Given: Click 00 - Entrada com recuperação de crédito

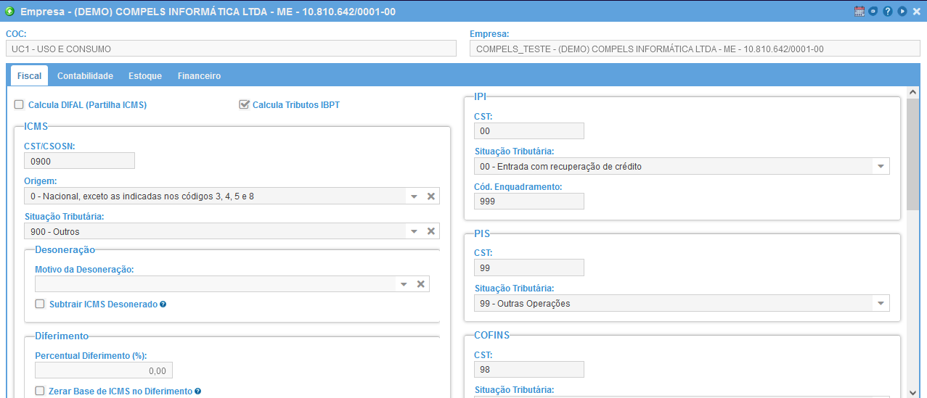Looking at the screenshot, I should click(x=560, y=166).
